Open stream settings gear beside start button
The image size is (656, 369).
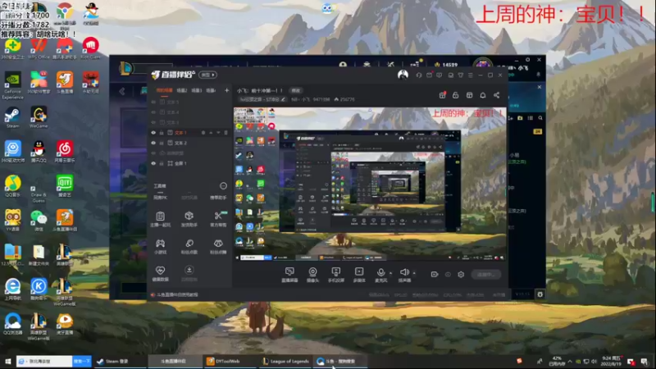pos(461,275)
